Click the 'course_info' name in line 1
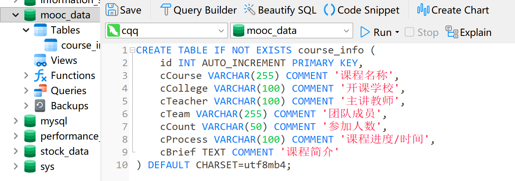This screenshot has height=181, width=515. tap(331, 50)
